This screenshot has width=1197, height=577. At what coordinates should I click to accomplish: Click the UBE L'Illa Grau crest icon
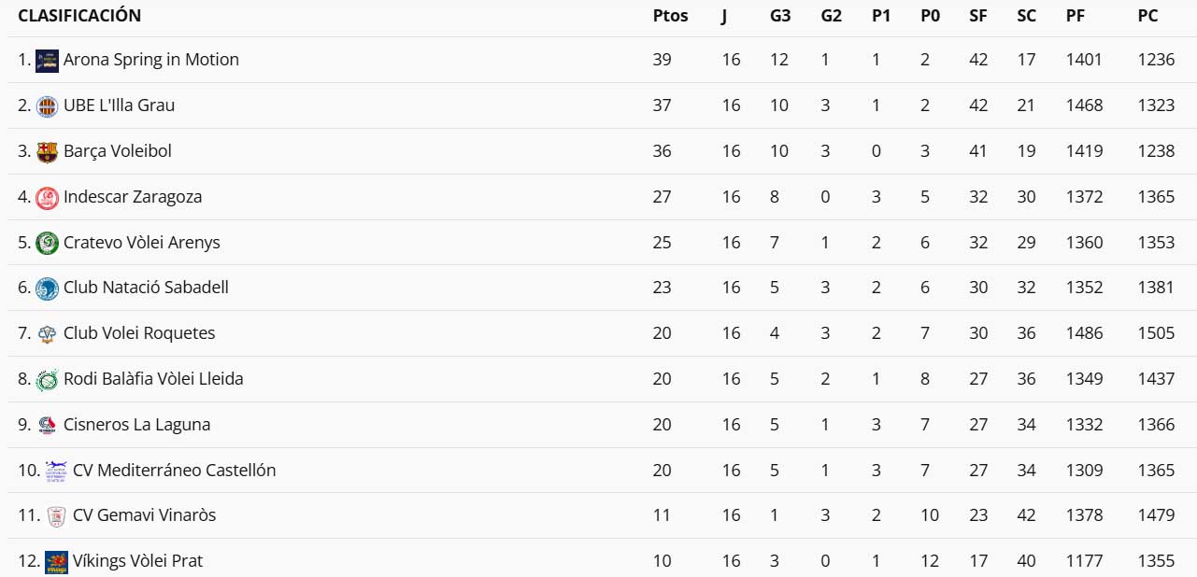[47, 106]
